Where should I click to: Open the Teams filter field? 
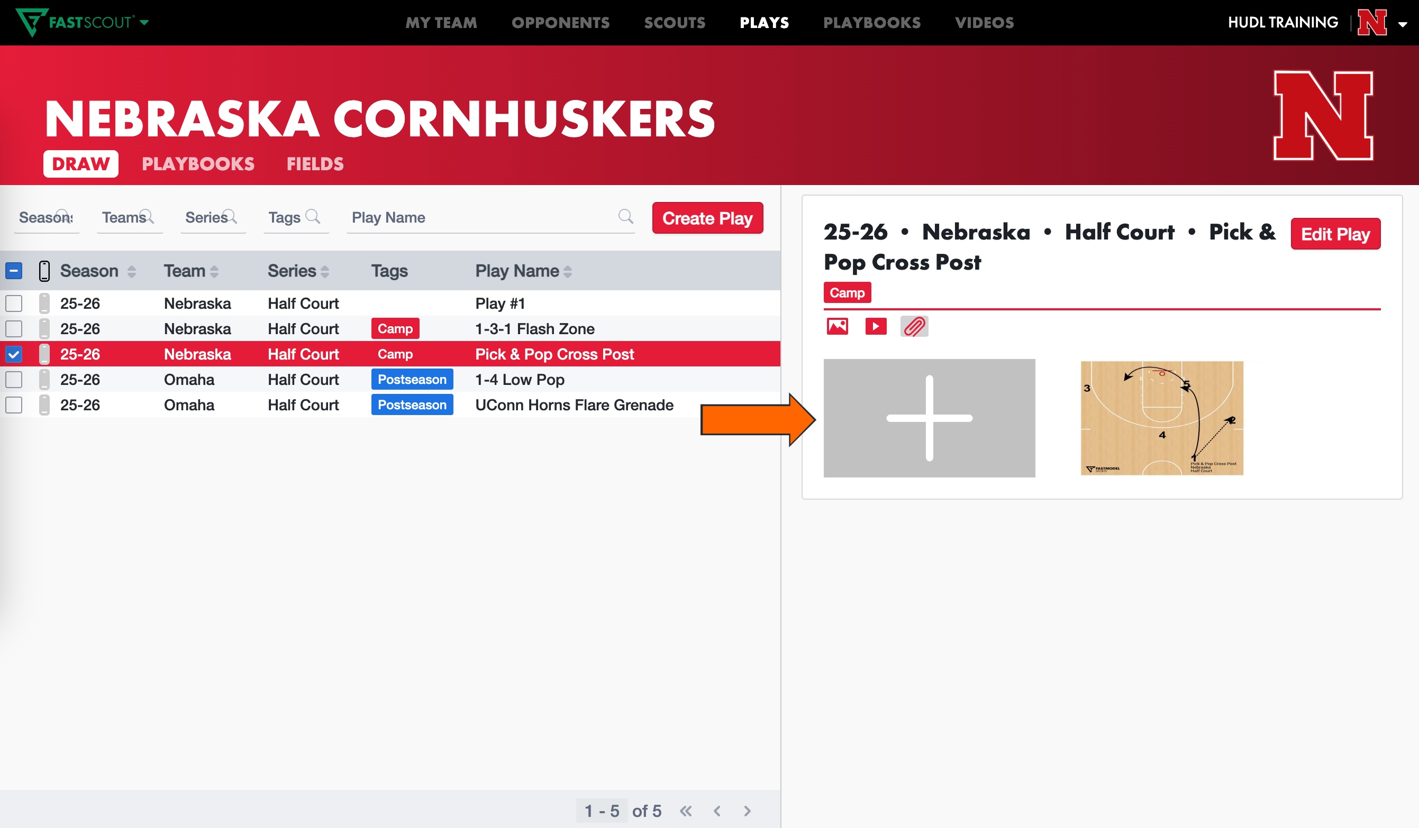(x=129, y=217)
